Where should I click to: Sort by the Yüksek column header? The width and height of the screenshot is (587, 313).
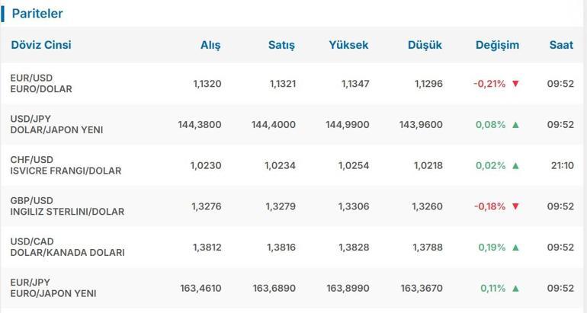pos(348,45)
